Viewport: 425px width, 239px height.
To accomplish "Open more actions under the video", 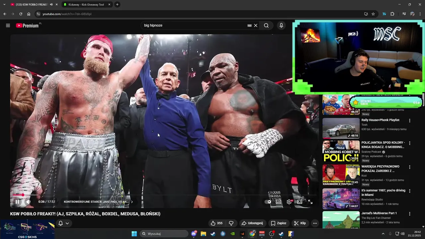I will click(315, 223).
